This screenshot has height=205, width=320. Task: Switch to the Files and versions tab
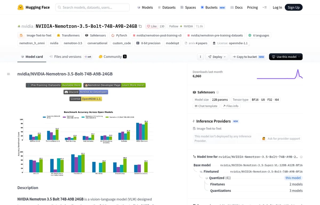coord(71,57)
